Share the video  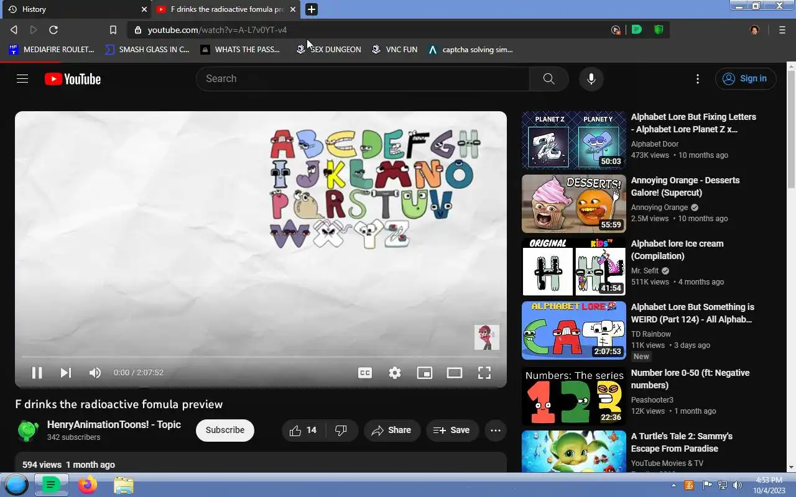392,431
